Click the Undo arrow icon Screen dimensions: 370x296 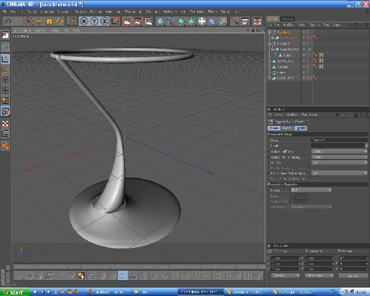coord(7,22)
